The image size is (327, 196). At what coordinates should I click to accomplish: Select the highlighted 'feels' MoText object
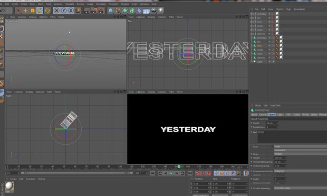click(x=259, y=46)
